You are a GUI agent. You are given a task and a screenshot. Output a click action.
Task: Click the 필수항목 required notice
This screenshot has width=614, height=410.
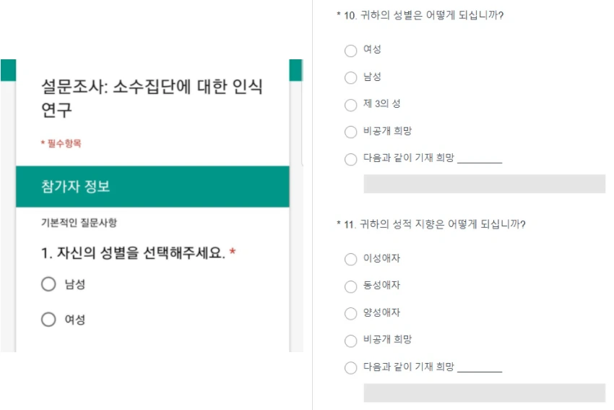61,143
